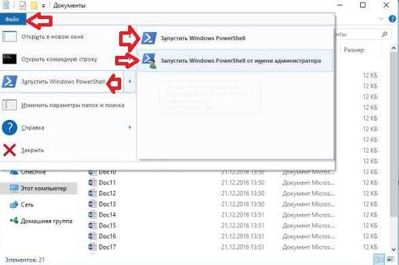The image size is (399, 265).
Task: Launch Запустить Windows PowerShell from the submenu
Action: tap(236, 38)
